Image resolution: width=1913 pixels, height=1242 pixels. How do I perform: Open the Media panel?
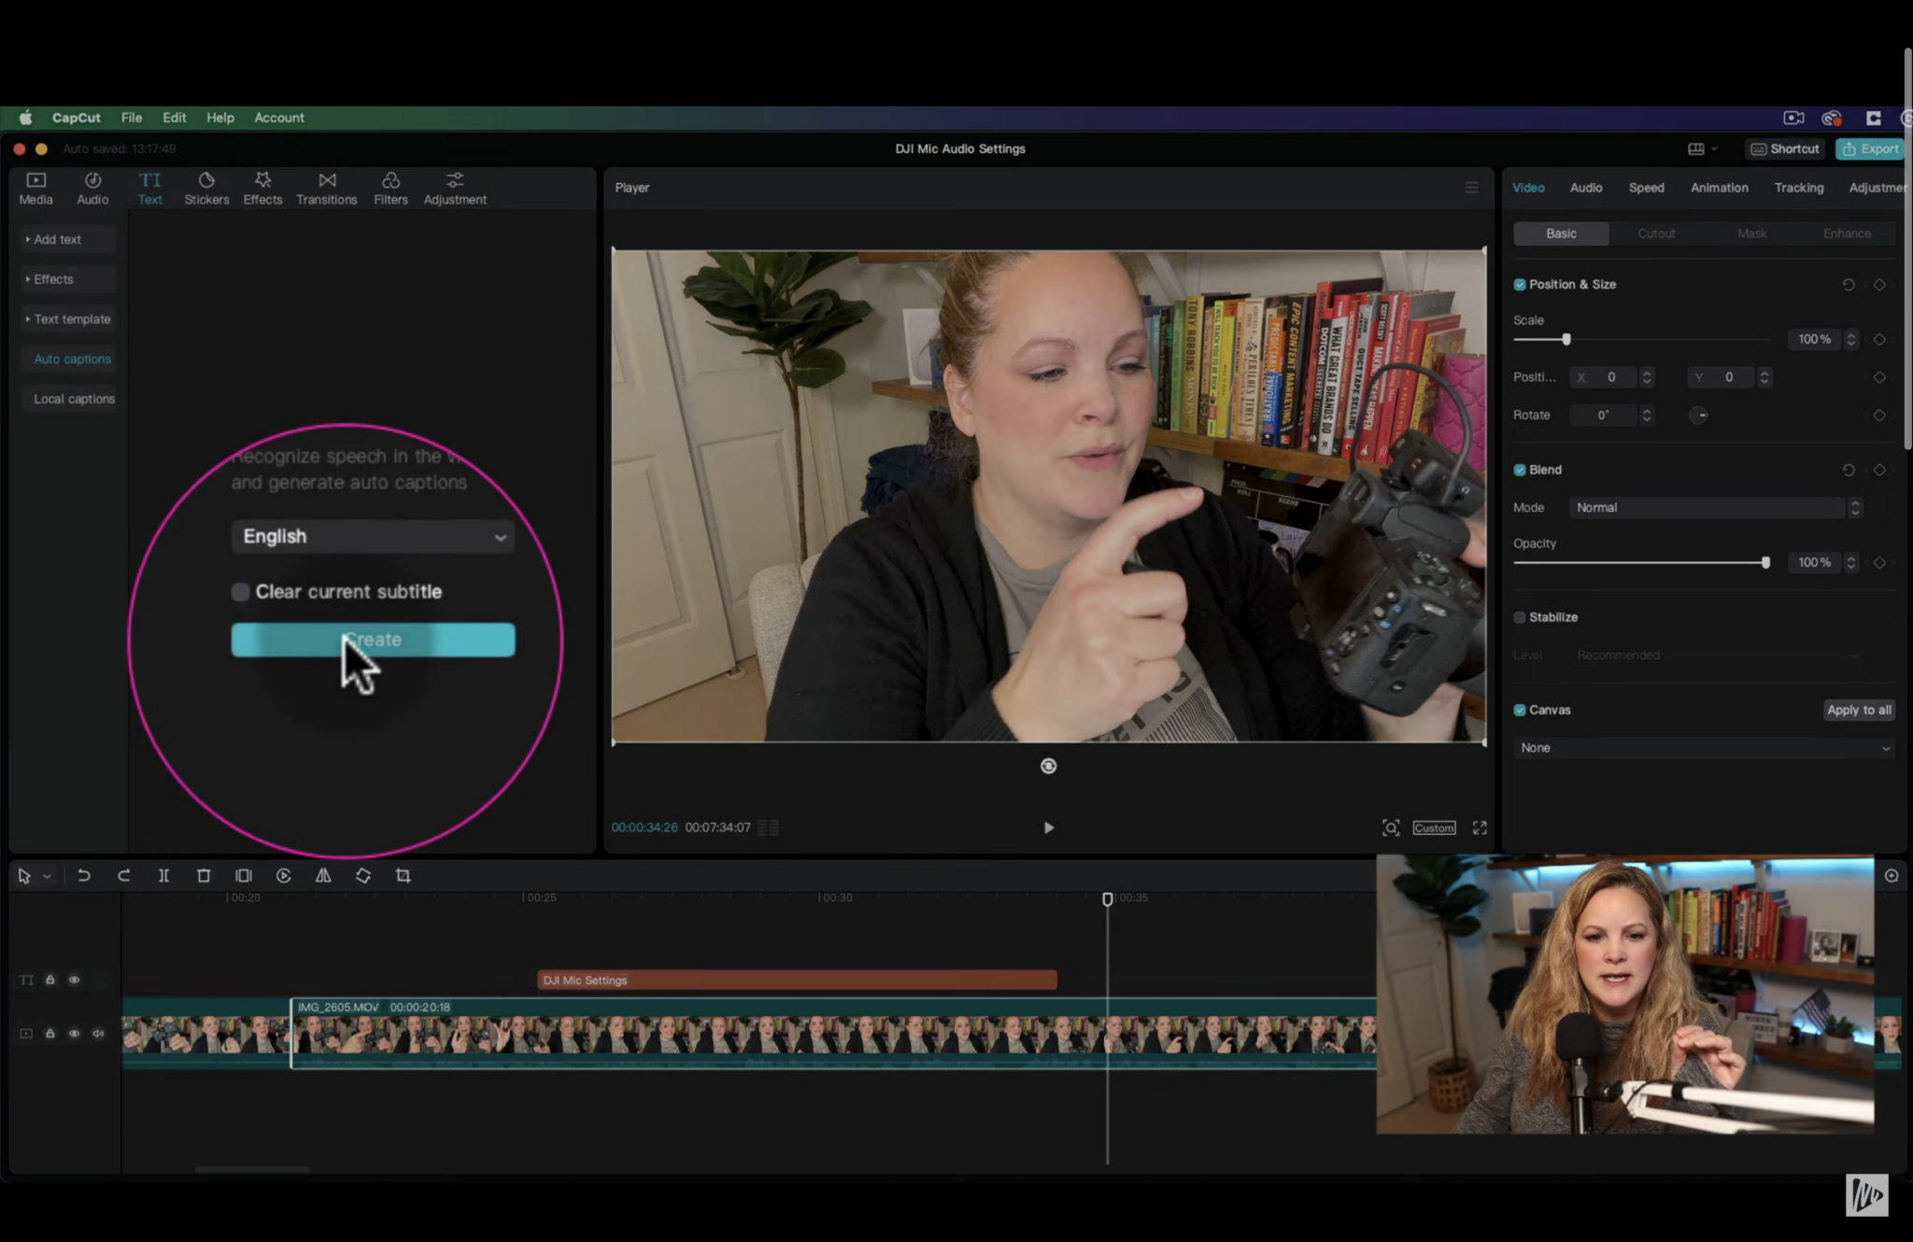click(35, 188)
